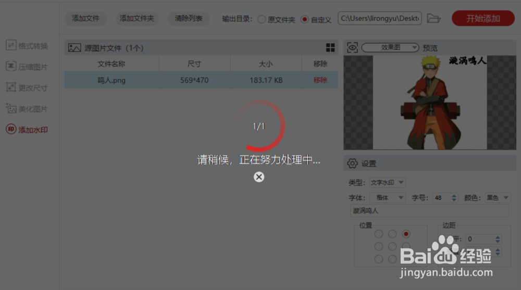Click the 183.17 KB size cell
This screenshot has height=290, width=521.
click(266, 80)
